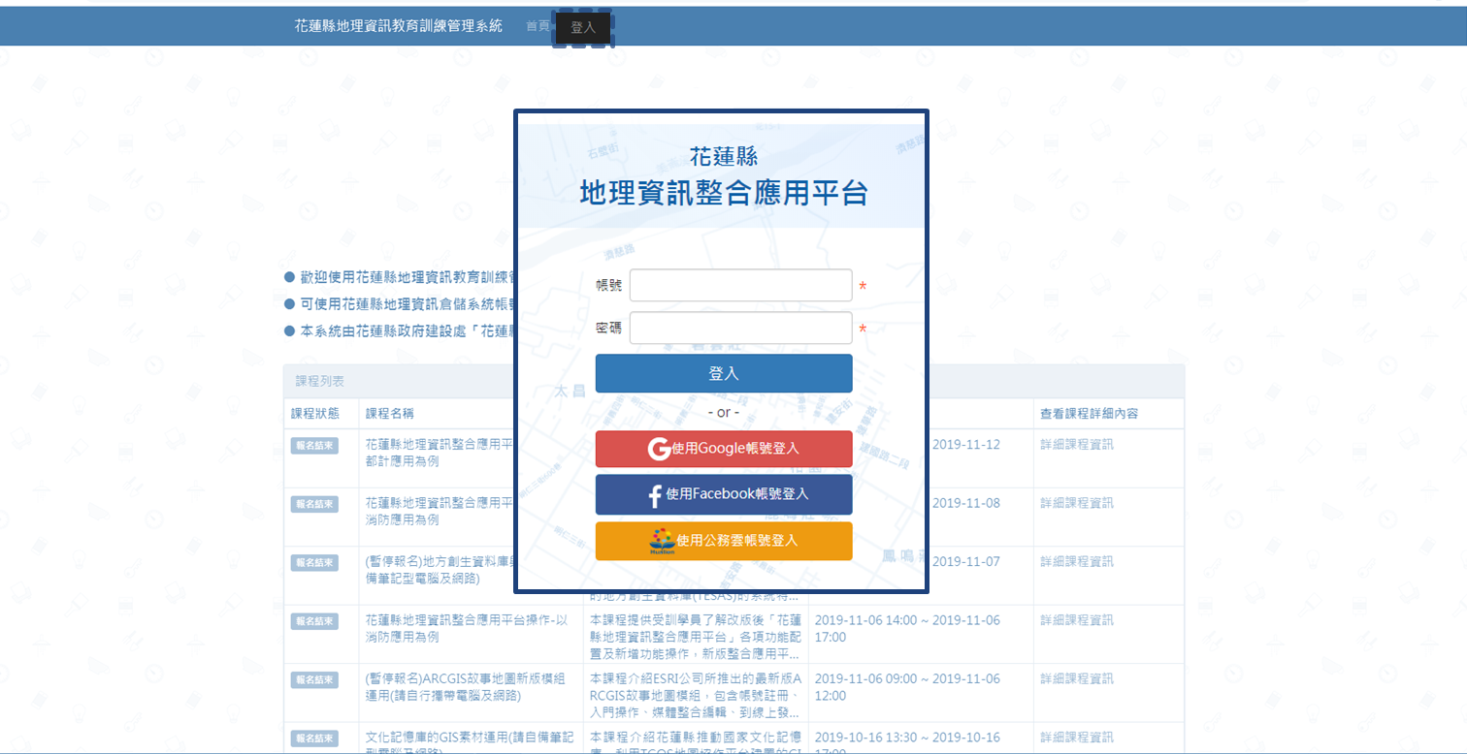Open the ARCGIS故事地圖新版模組運用 course link
1467x754 pixels.
pyautogui.click(x=466, y=687)
